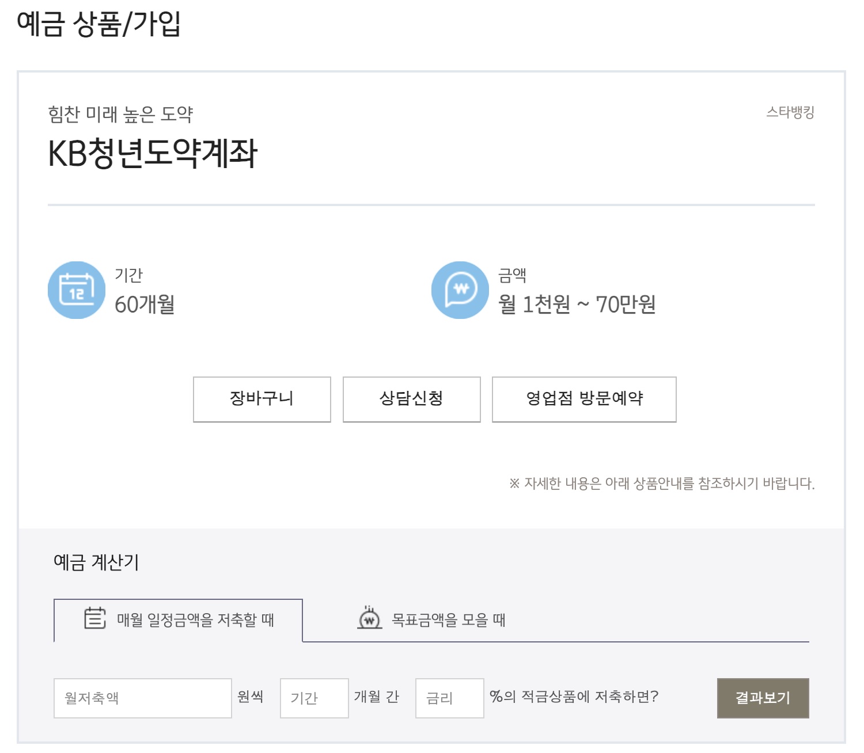The height and width of the screenshot is (753, 864).
Task: Click the 월 1천원 ~ 70만원 amount
Action: coord(577,305)
